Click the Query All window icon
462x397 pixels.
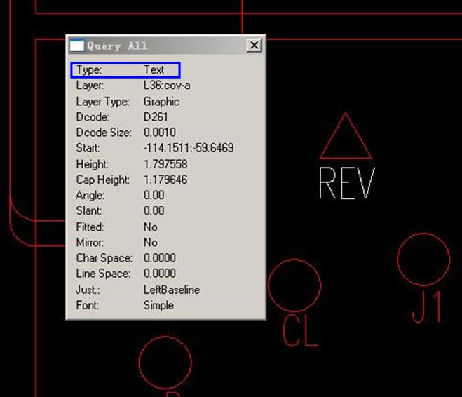pyautogui.click(x=77, y=46)
